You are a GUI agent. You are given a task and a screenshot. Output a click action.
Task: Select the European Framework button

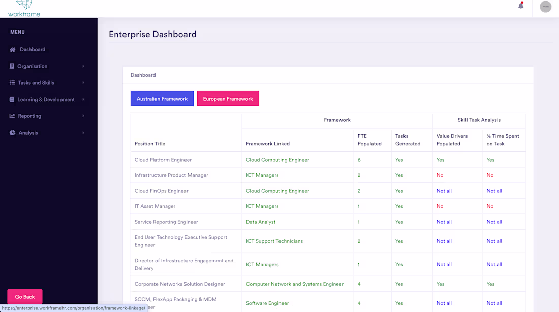click(228, 99)
